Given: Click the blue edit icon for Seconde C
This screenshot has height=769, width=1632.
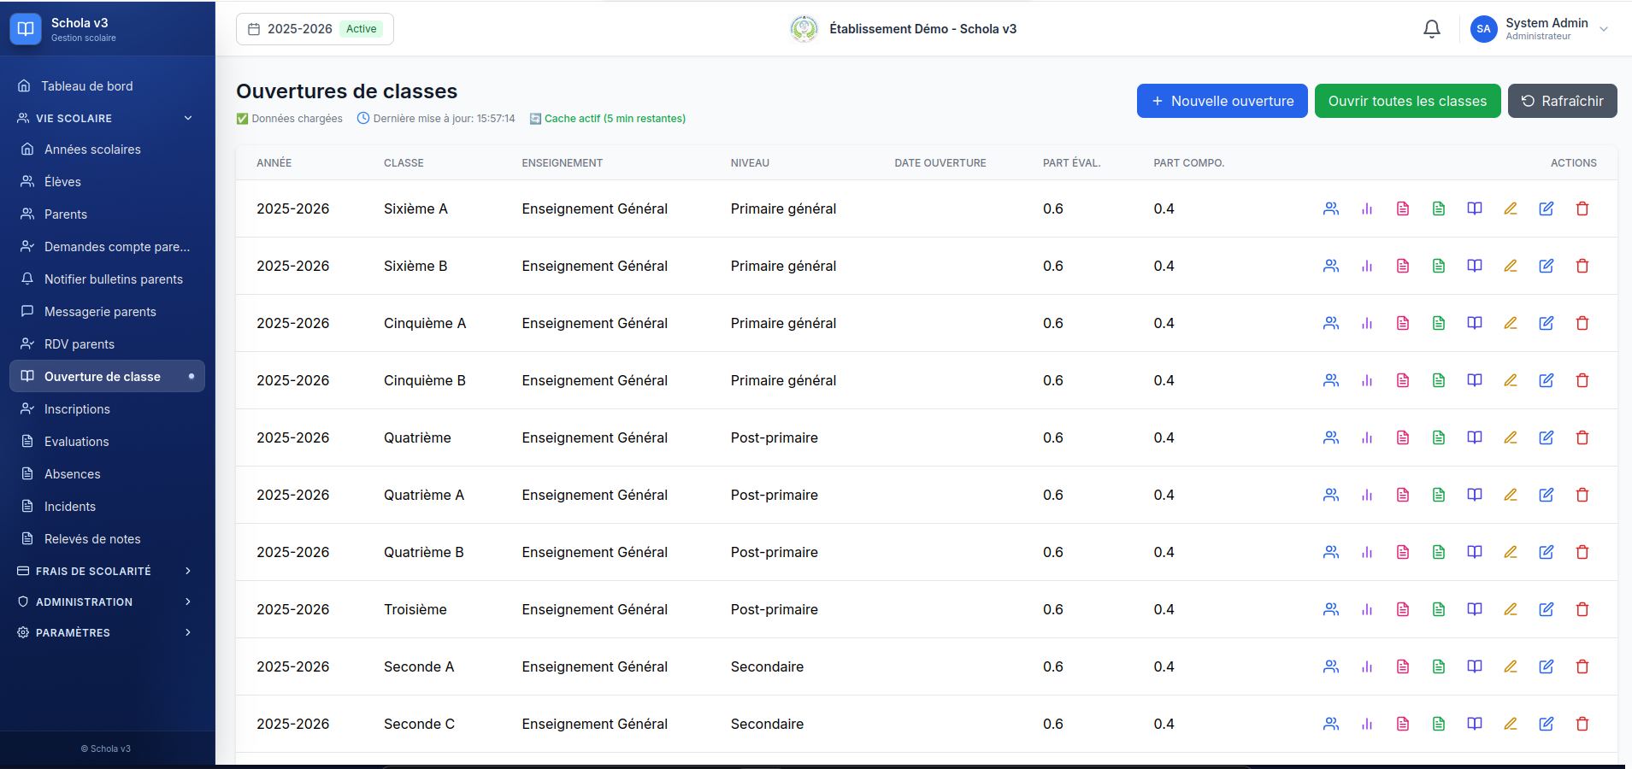Looking at the screenshot, I should coord(1547,724).
